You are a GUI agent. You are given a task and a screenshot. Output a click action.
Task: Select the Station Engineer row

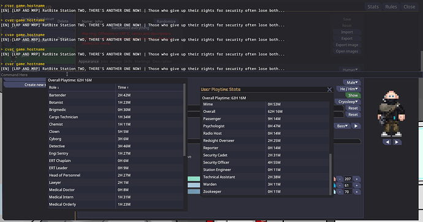coord(265,170)
